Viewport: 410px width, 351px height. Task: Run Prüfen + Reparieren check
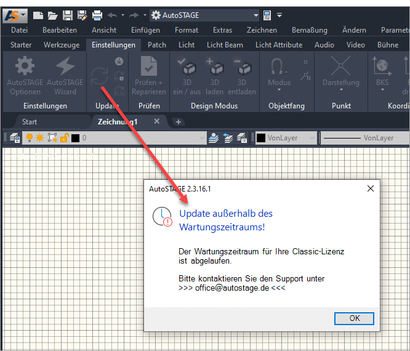pyautogui.click(x=149, y=76)
